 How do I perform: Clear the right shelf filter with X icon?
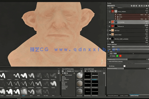[96, 71]
